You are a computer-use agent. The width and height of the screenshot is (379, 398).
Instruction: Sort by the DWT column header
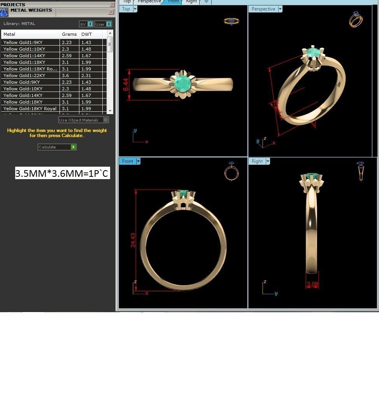tap(91, 34)
